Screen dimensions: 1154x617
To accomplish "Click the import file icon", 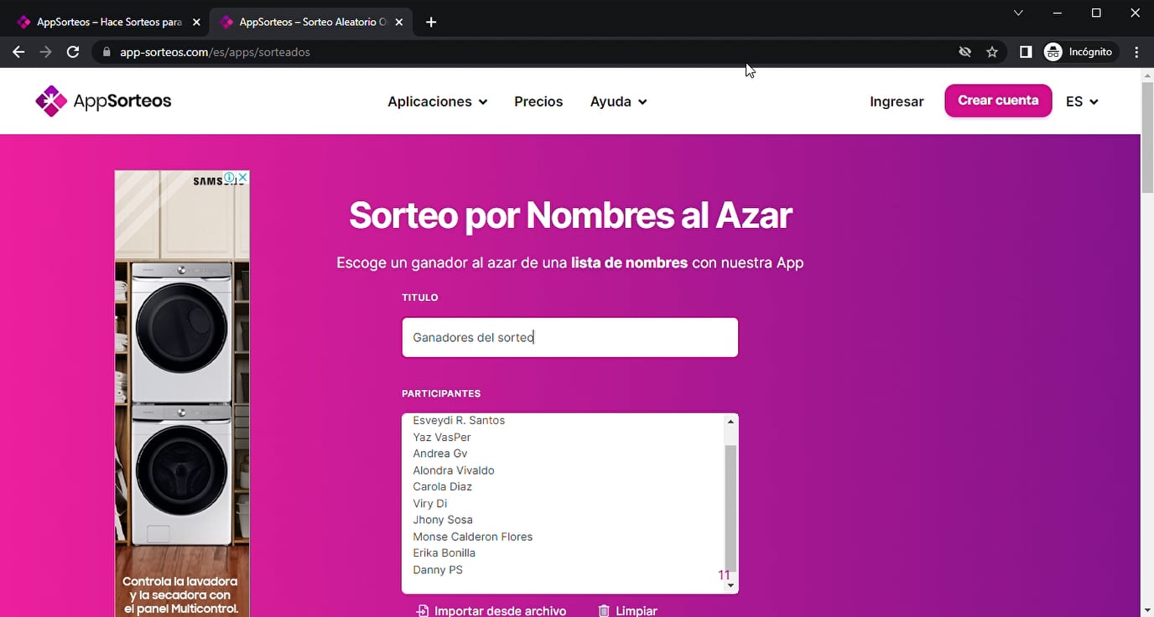I will (423, 611).
